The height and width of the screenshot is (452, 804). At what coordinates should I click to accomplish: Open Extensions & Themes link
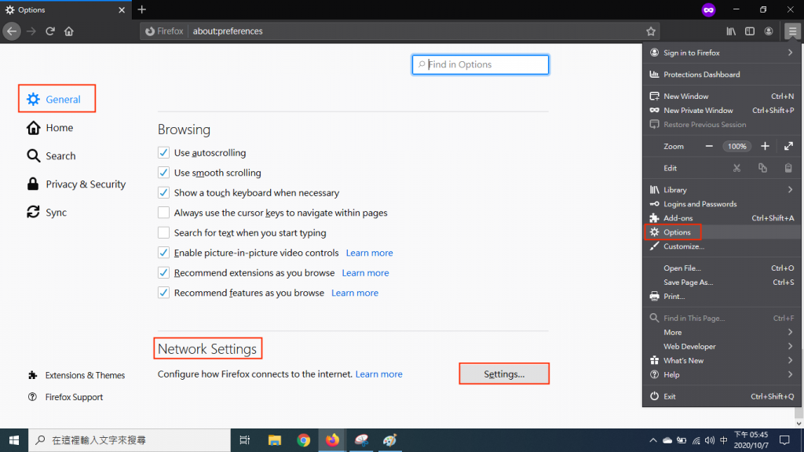(76, 375)
